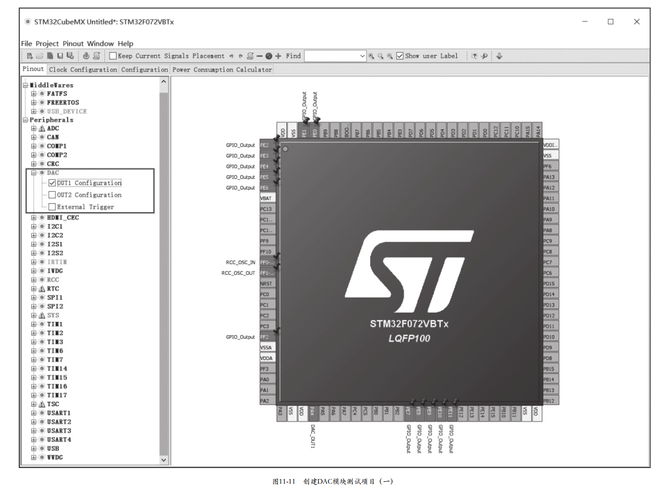Expand the CAN peripheral node
This screenshot has height=494, width=667.
pos(33,138)
